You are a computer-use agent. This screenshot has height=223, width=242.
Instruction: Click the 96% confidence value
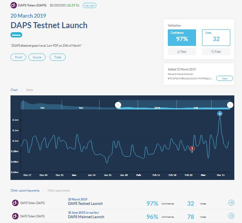[152, 217]
